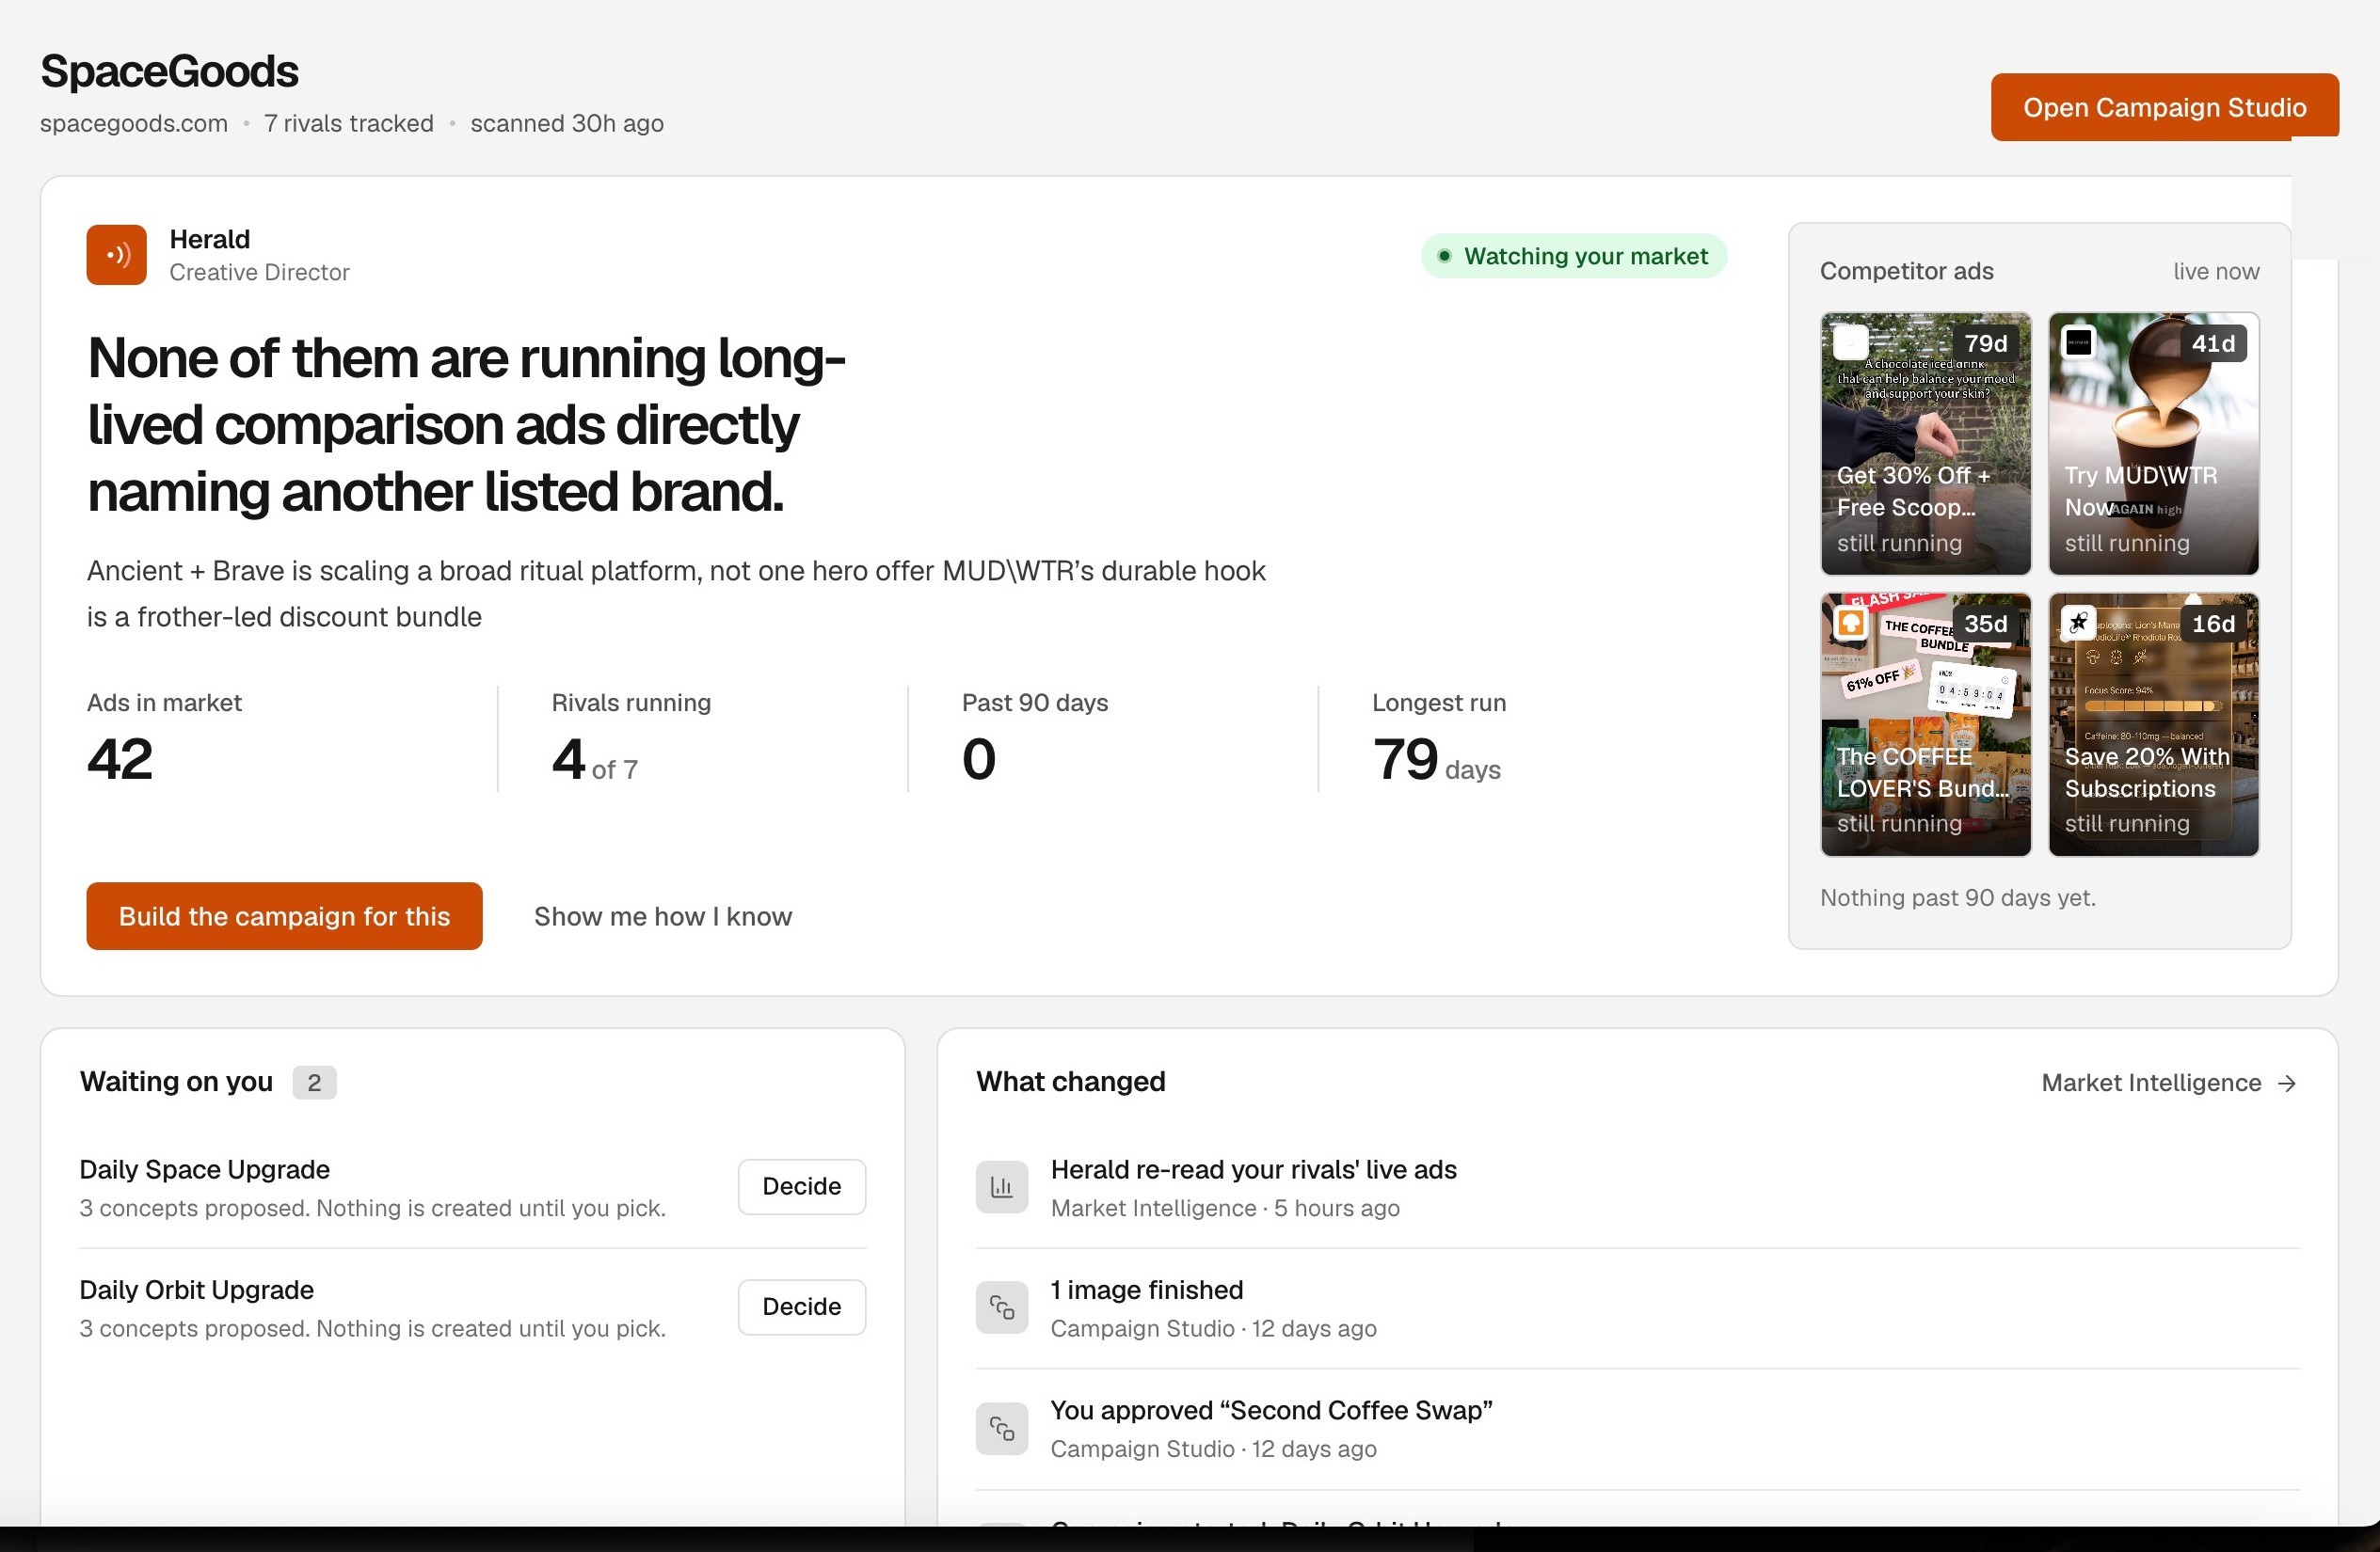Open Campaign Studio
Screen dimensions: 2380x1552
tap(2164, 107)
